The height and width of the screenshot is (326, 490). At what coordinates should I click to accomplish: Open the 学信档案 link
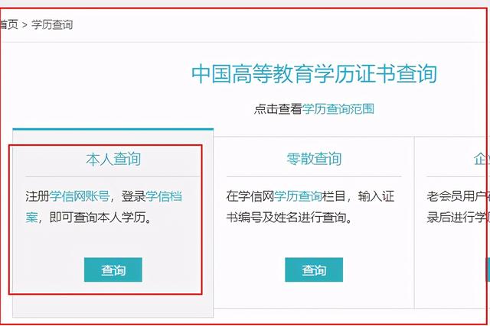104,207
